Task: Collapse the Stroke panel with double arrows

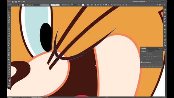Action: (160, 48)
